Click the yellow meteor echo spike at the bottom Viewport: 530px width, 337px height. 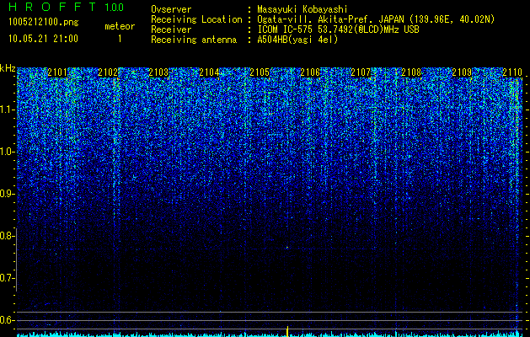pos(287,332)
